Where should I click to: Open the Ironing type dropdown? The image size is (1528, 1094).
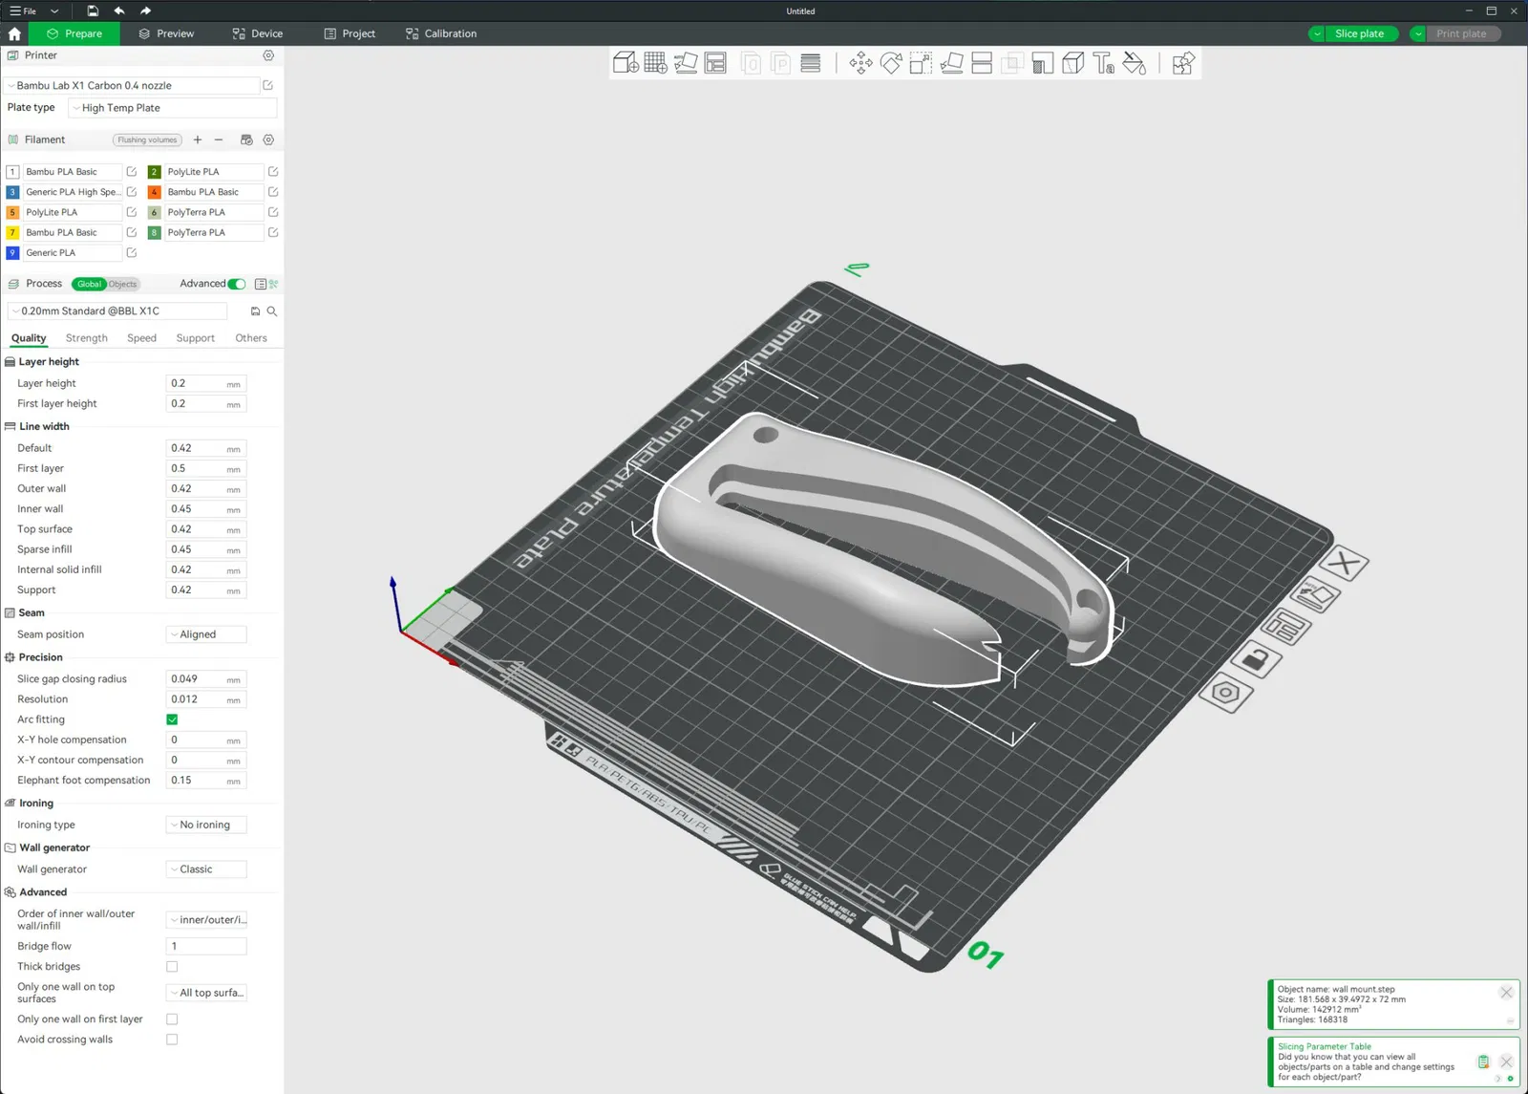(206, 825)
